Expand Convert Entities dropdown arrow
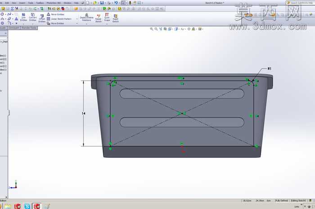The image size is (315, 209). (x=33, y=24)
